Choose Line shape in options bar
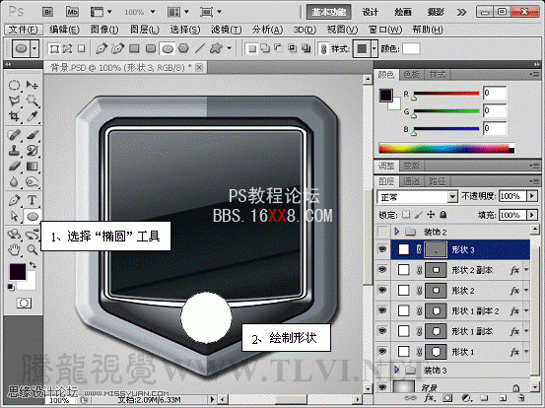Screen dimensions: 545x408 pyautogui.click(x=200, y=48)
